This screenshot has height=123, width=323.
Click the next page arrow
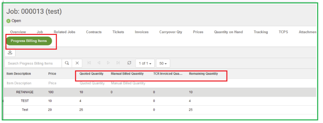108,63
